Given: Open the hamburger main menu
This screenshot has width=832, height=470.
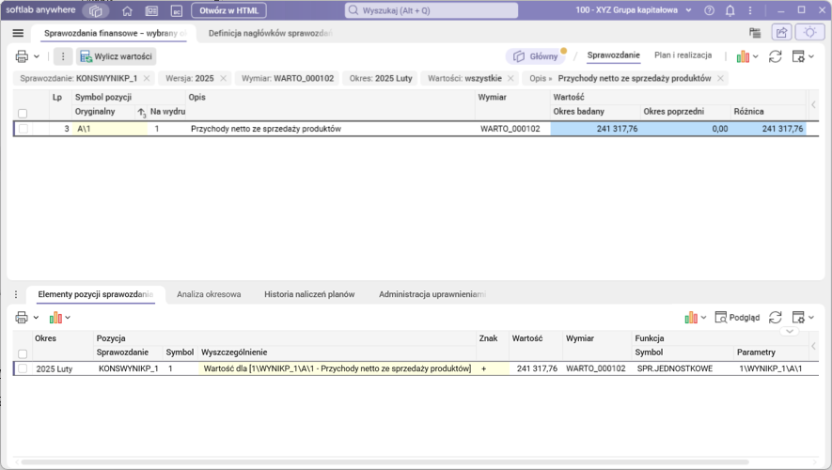Looking at the screenshot, I should (18, 33).
